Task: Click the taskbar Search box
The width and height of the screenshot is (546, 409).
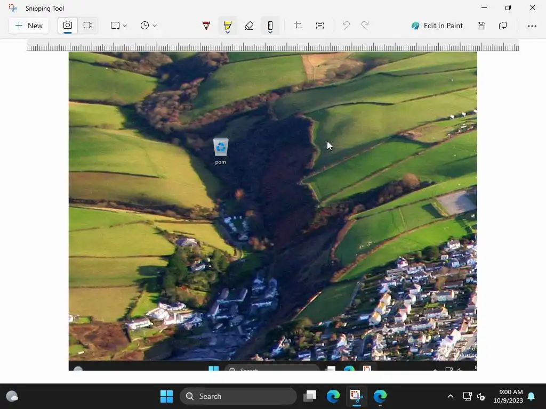Action: pyautogui.click(x=238, y=396)
